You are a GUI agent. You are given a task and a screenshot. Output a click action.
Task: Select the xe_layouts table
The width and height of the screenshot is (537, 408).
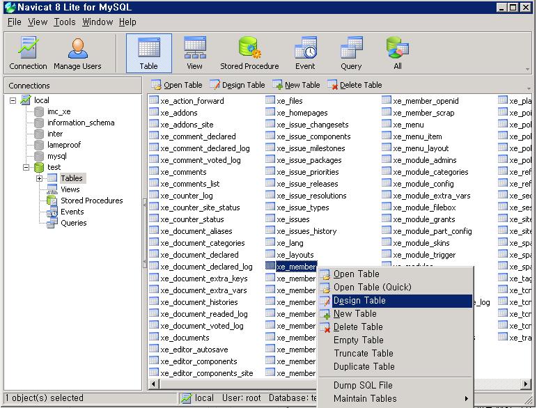tap(295, 255)
